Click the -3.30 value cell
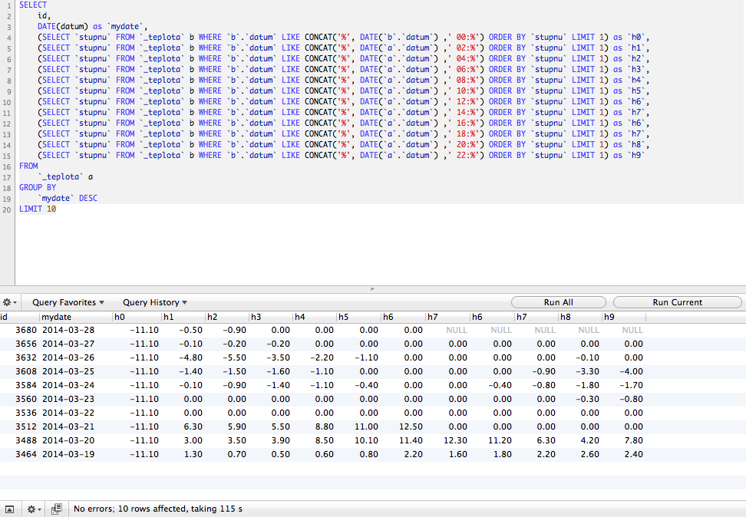The image size is (746, 517). [587, 371]
